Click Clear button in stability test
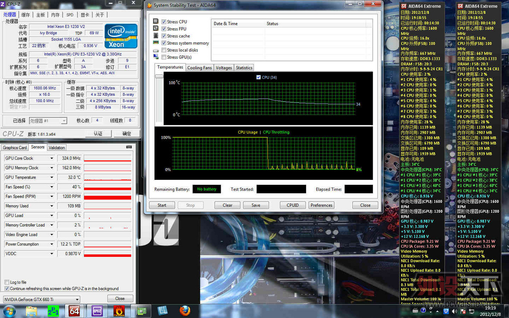Viewport: 509px width, 318px height. coord(228,205)
